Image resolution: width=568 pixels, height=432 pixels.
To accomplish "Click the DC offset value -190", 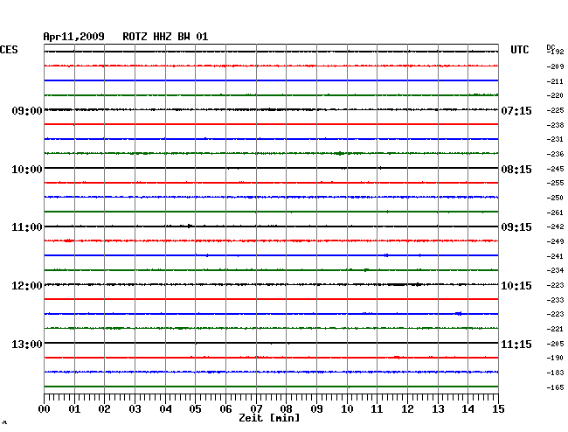I will pos(555,358).
